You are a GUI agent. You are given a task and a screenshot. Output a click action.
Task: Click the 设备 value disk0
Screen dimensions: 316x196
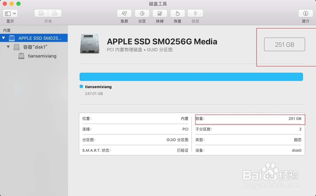point(297,150)
